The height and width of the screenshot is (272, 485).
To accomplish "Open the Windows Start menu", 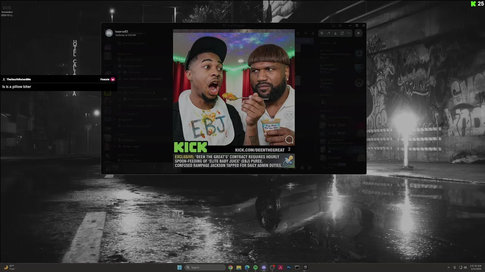I will click(180, 267).
